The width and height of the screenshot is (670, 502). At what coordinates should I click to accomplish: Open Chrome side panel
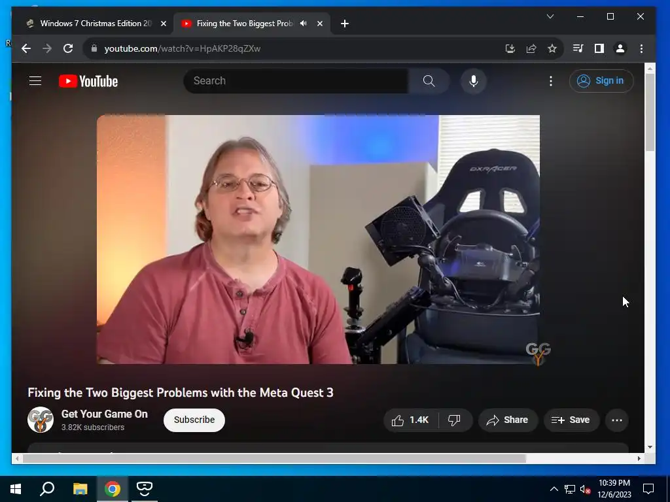599,48
